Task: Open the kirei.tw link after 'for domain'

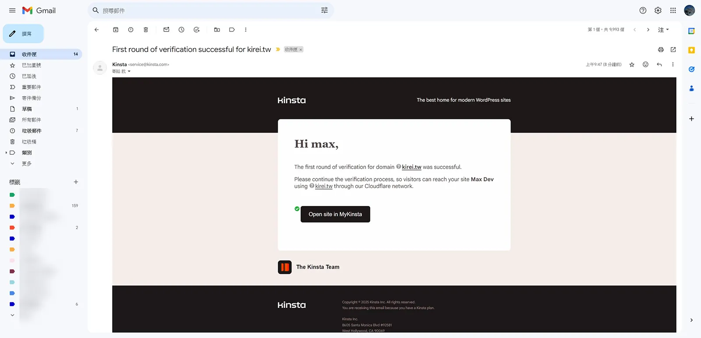Action: 411,167
